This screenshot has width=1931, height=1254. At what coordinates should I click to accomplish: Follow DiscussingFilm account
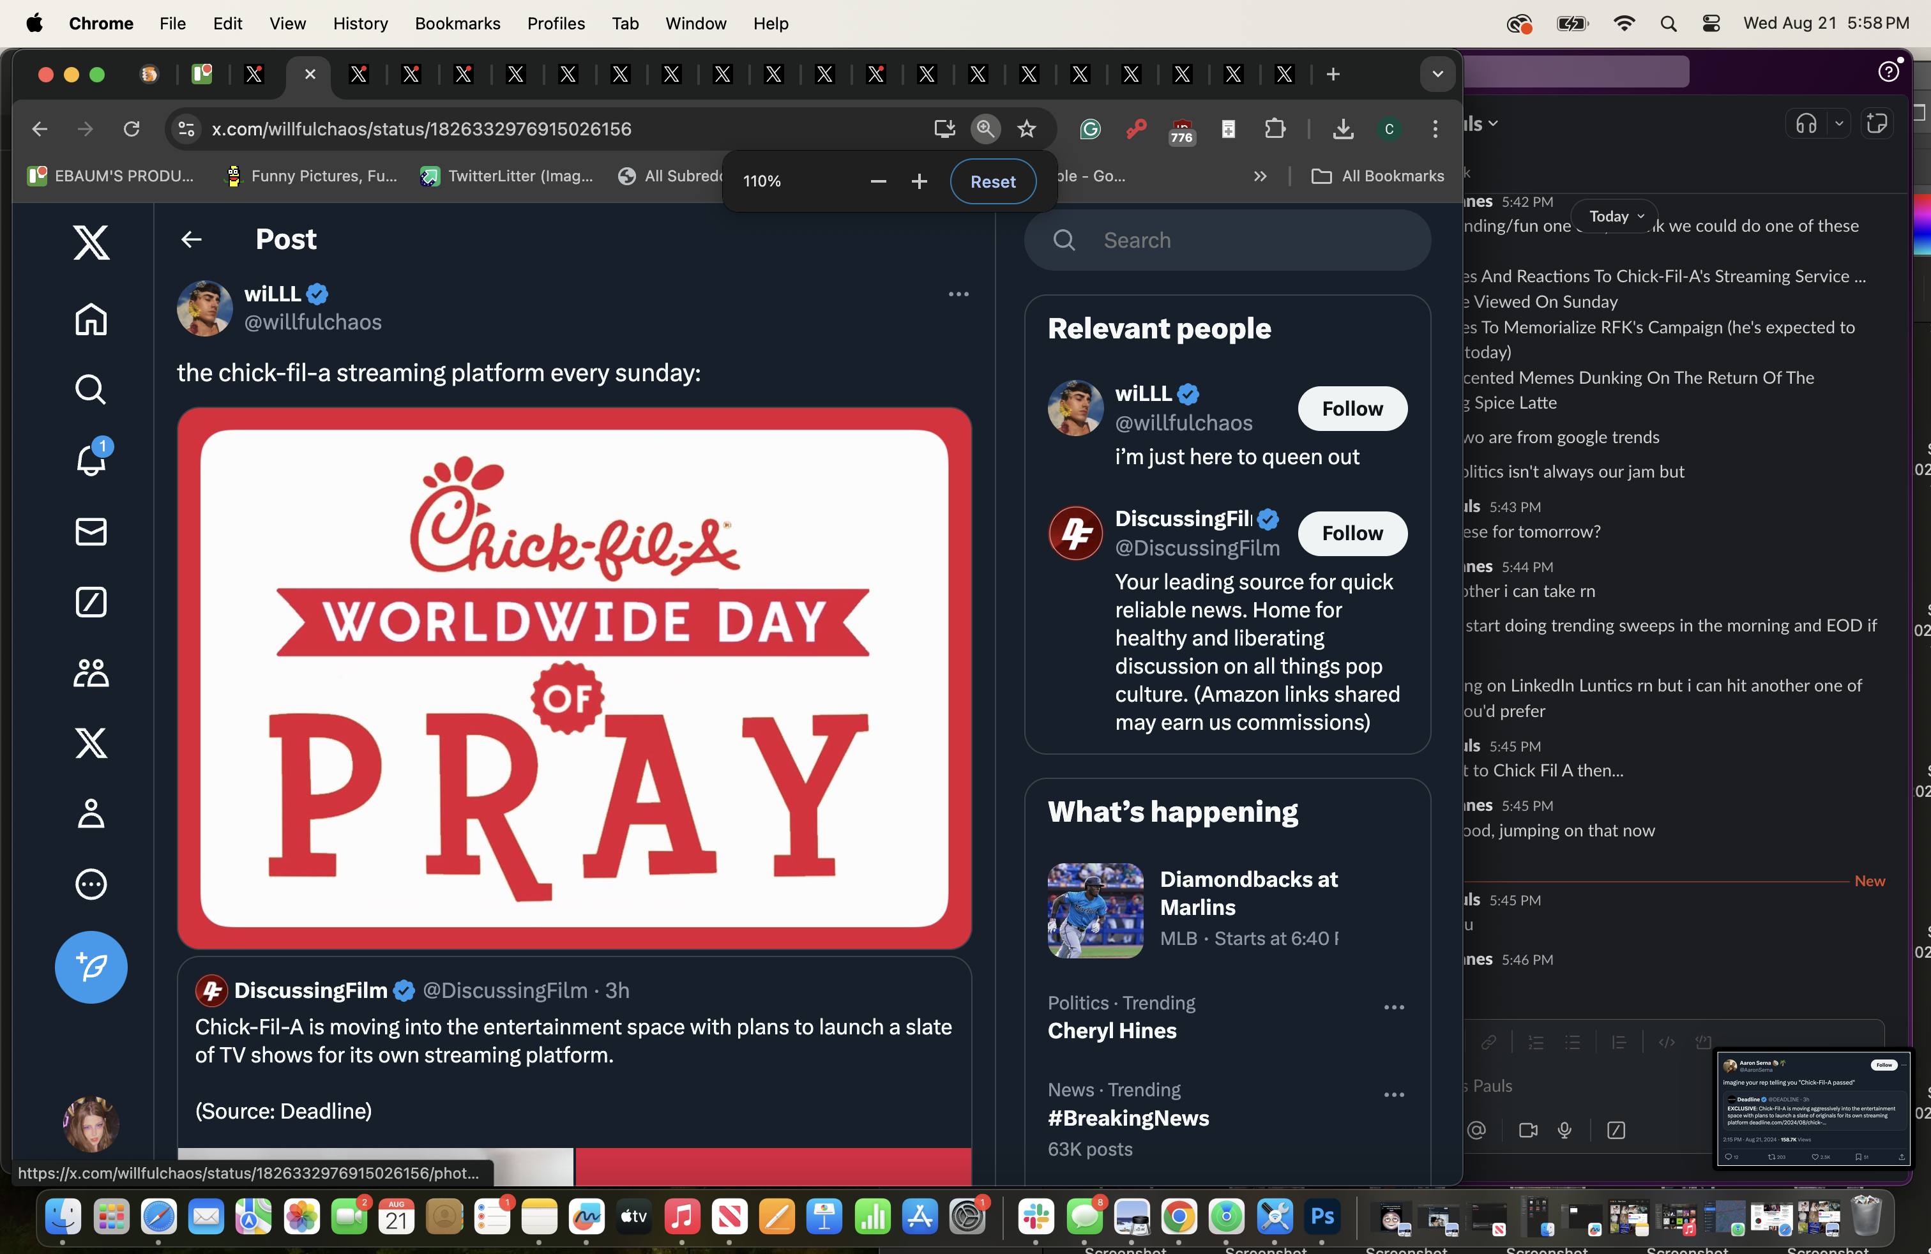1352,533
